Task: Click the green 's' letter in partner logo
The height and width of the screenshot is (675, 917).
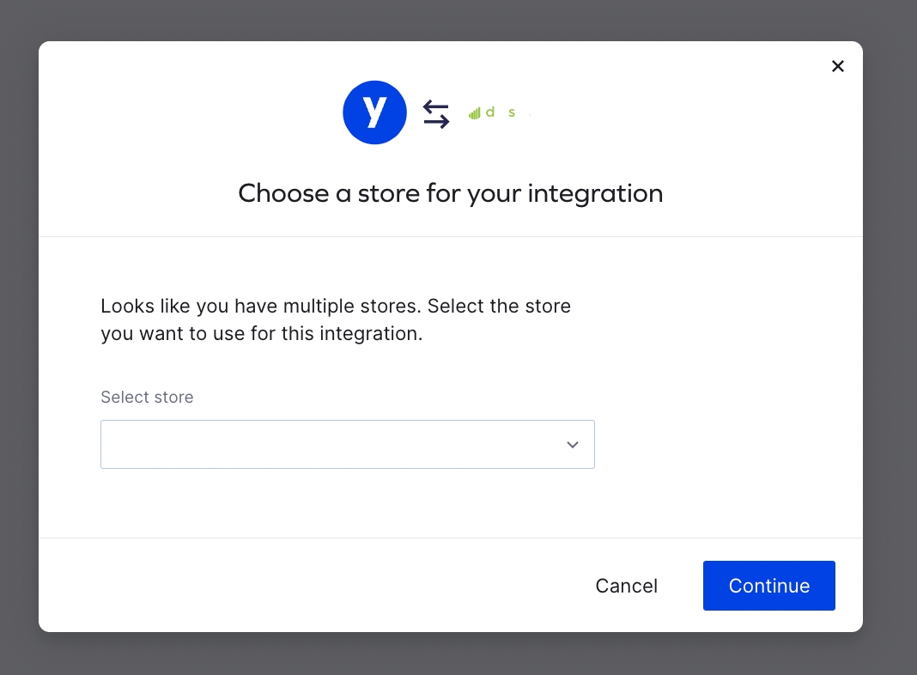Action: click(512, 113)
